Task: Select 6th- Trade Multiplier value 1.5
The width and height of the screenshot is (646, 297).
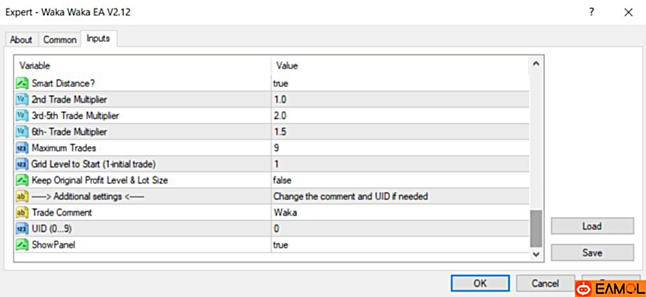Action: pos(280,132)
